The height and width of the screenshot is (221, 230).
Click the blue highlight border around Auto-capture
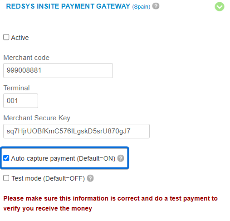[64, 147]
